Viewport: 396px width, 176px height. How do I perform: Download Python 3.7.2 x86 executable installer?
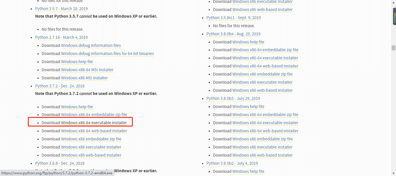(x=91, y=147)
